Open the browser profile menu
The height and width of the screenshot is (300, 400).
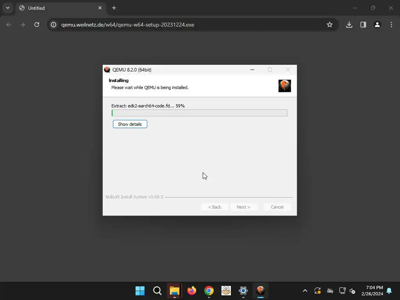377,25
